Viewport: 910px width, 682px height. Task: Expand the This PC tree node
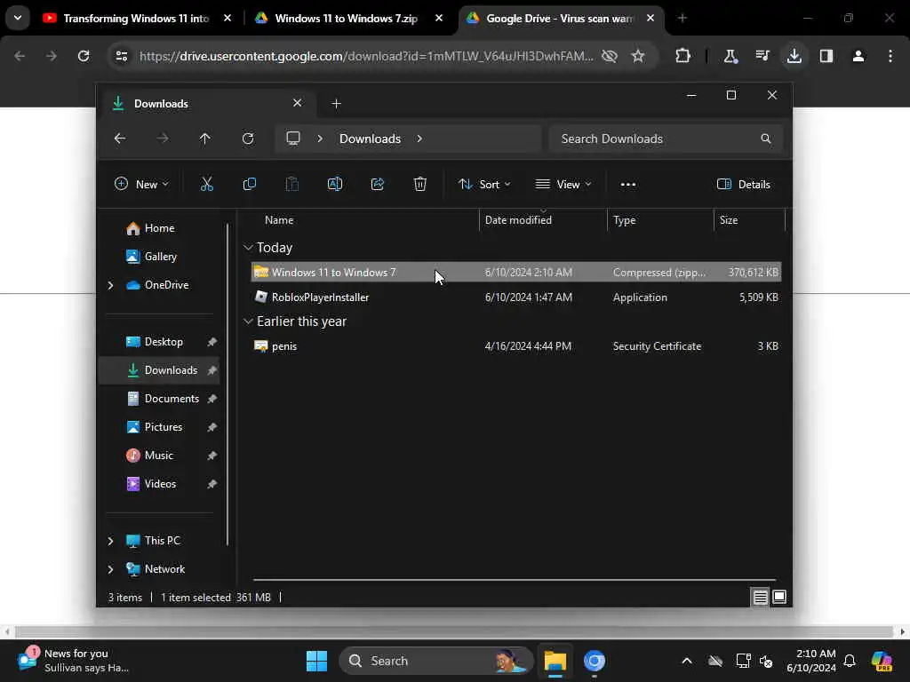coord(110,541)
